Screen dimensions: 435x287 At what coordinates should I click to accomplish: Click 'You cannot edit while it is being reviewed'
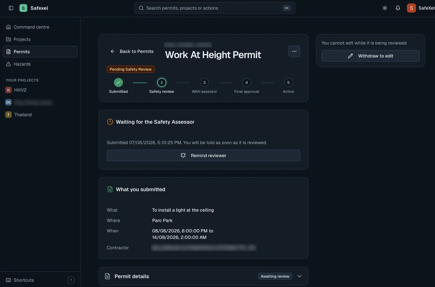point(364,43)
